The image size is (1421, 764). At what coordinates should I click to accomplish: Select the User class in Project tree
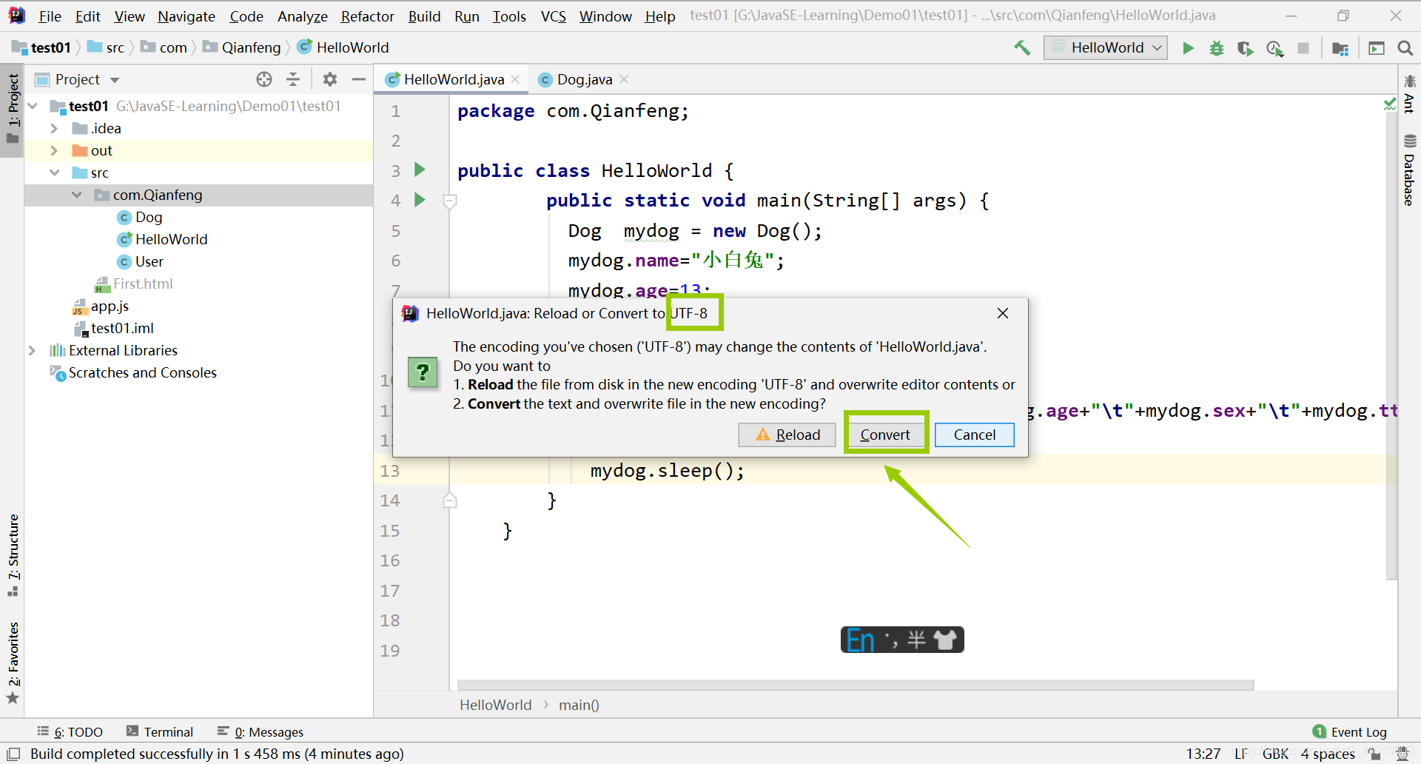tap(149, 261)
